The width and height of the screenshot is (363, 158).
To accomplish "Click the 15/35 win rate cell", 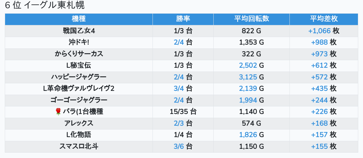I will [x=183, y=111].
